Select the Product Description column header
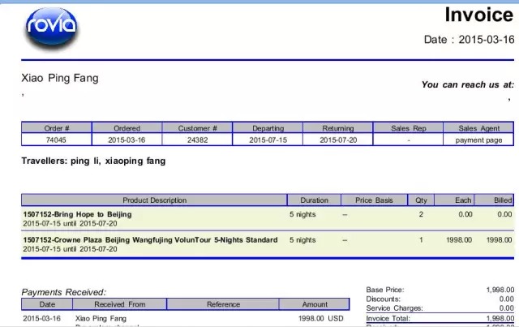The image size is (519, 327). 154,200
